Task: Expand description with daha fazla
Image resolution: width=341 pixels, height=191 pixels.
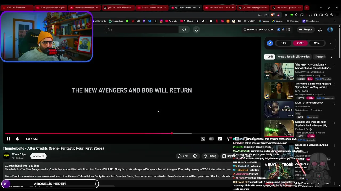Action: pyautogui.click(x=227, y=176)
